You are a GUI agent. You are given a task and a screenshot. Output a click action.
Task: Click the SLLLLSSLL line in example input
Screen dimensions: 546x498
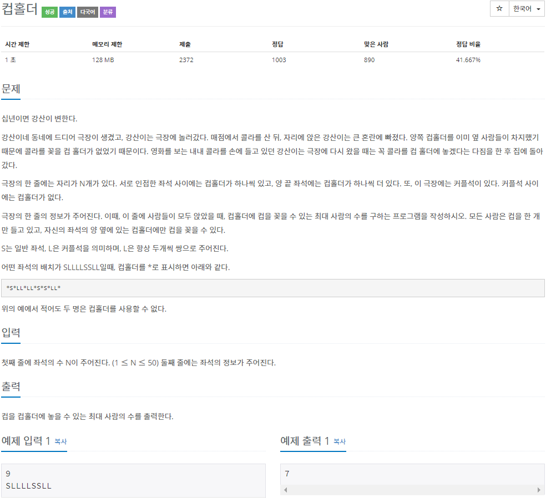coord(28,486)
